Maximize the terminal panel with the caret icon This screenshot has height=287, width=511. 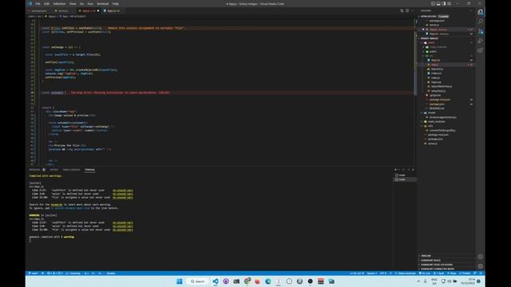tap(409, 170)
